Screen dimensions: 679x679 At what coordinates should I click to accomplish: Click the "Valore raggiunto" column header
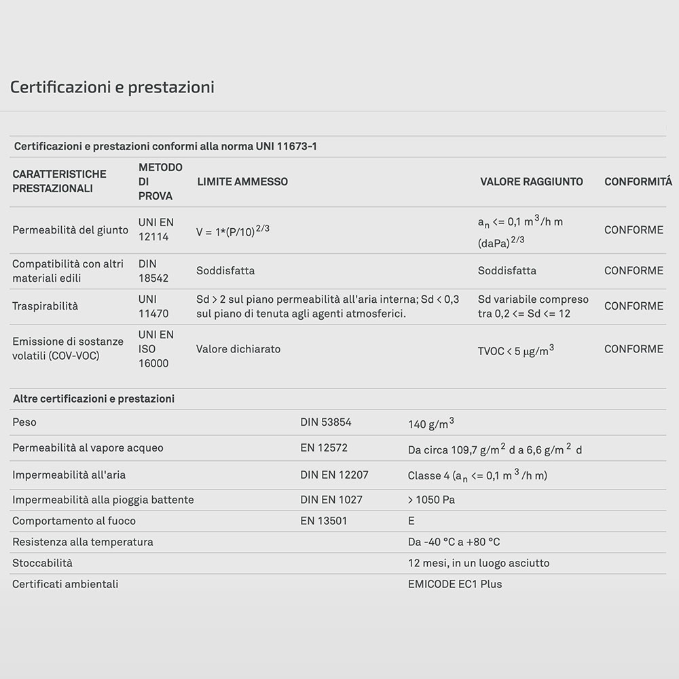(531, 181)
